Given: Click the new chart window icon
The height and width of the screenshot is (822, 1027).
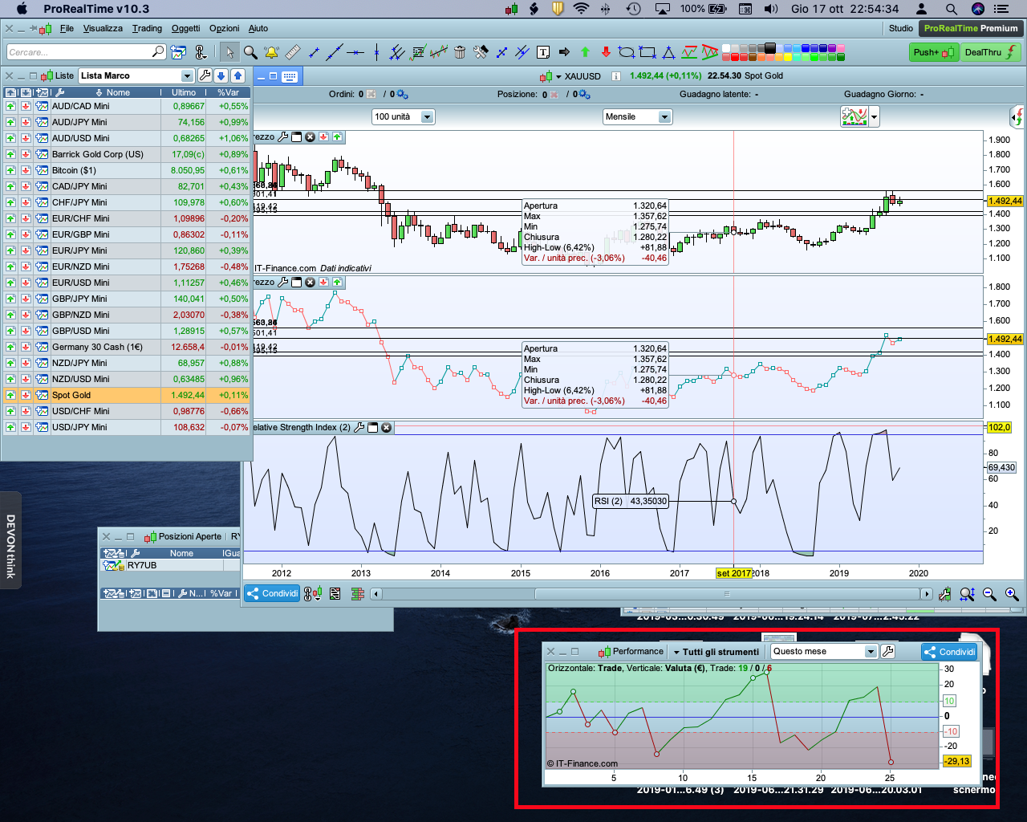Looking at the screenshot, I should pos(178,52).
